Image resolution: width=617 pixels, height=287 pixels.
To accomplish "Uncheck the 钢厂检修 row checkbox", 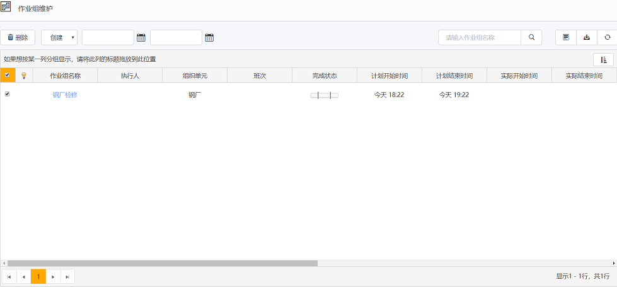I will 7,94.
